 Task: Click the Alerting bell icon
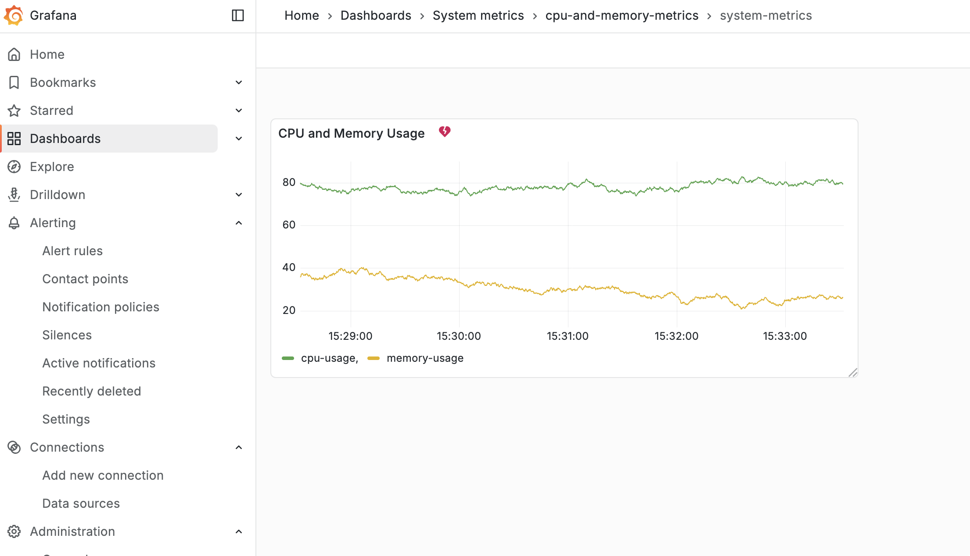[14, 223]
